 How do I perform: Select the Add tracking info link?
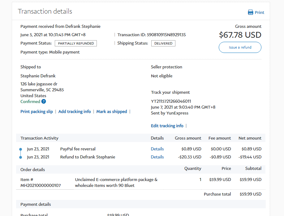75,111
